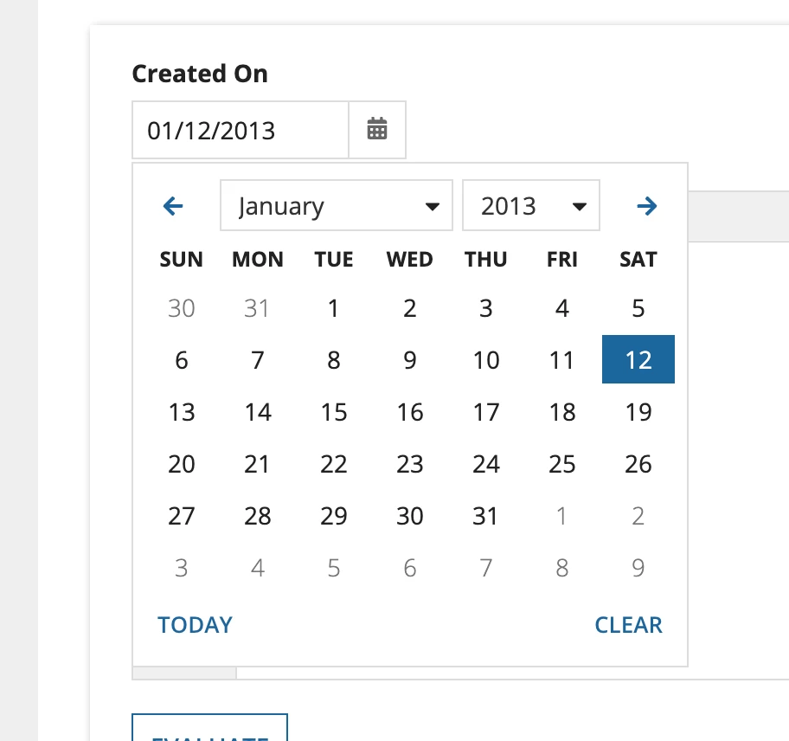This screenshot has width=789, height=741.
Task: Click the CLEAR link
Action: [x=628, y=625]
